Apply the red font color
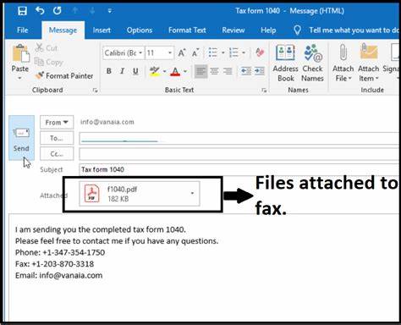This screenshot has width=401, height=325. [x=175, y=71]
